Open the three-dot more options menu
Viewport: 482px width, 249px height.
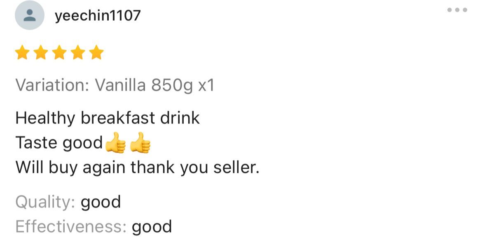tap(457, 10)
